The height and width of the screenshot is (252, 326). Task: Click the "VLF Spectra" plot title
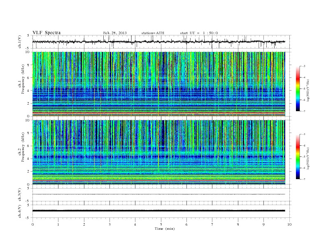pyautogui.click(x=47, y=33)
